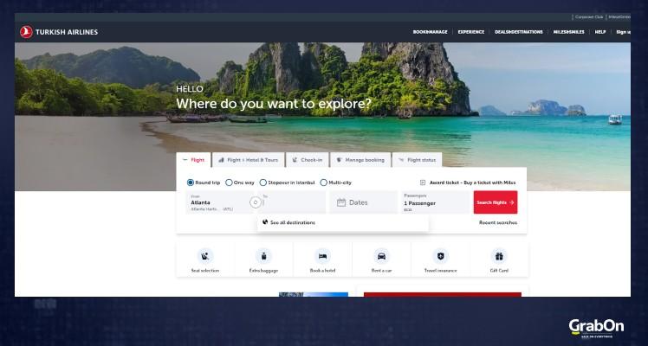The height and width of the screenshot is (346, 648).
Task: Click the Gift Card icon
Action: click(x=499, y=256)
